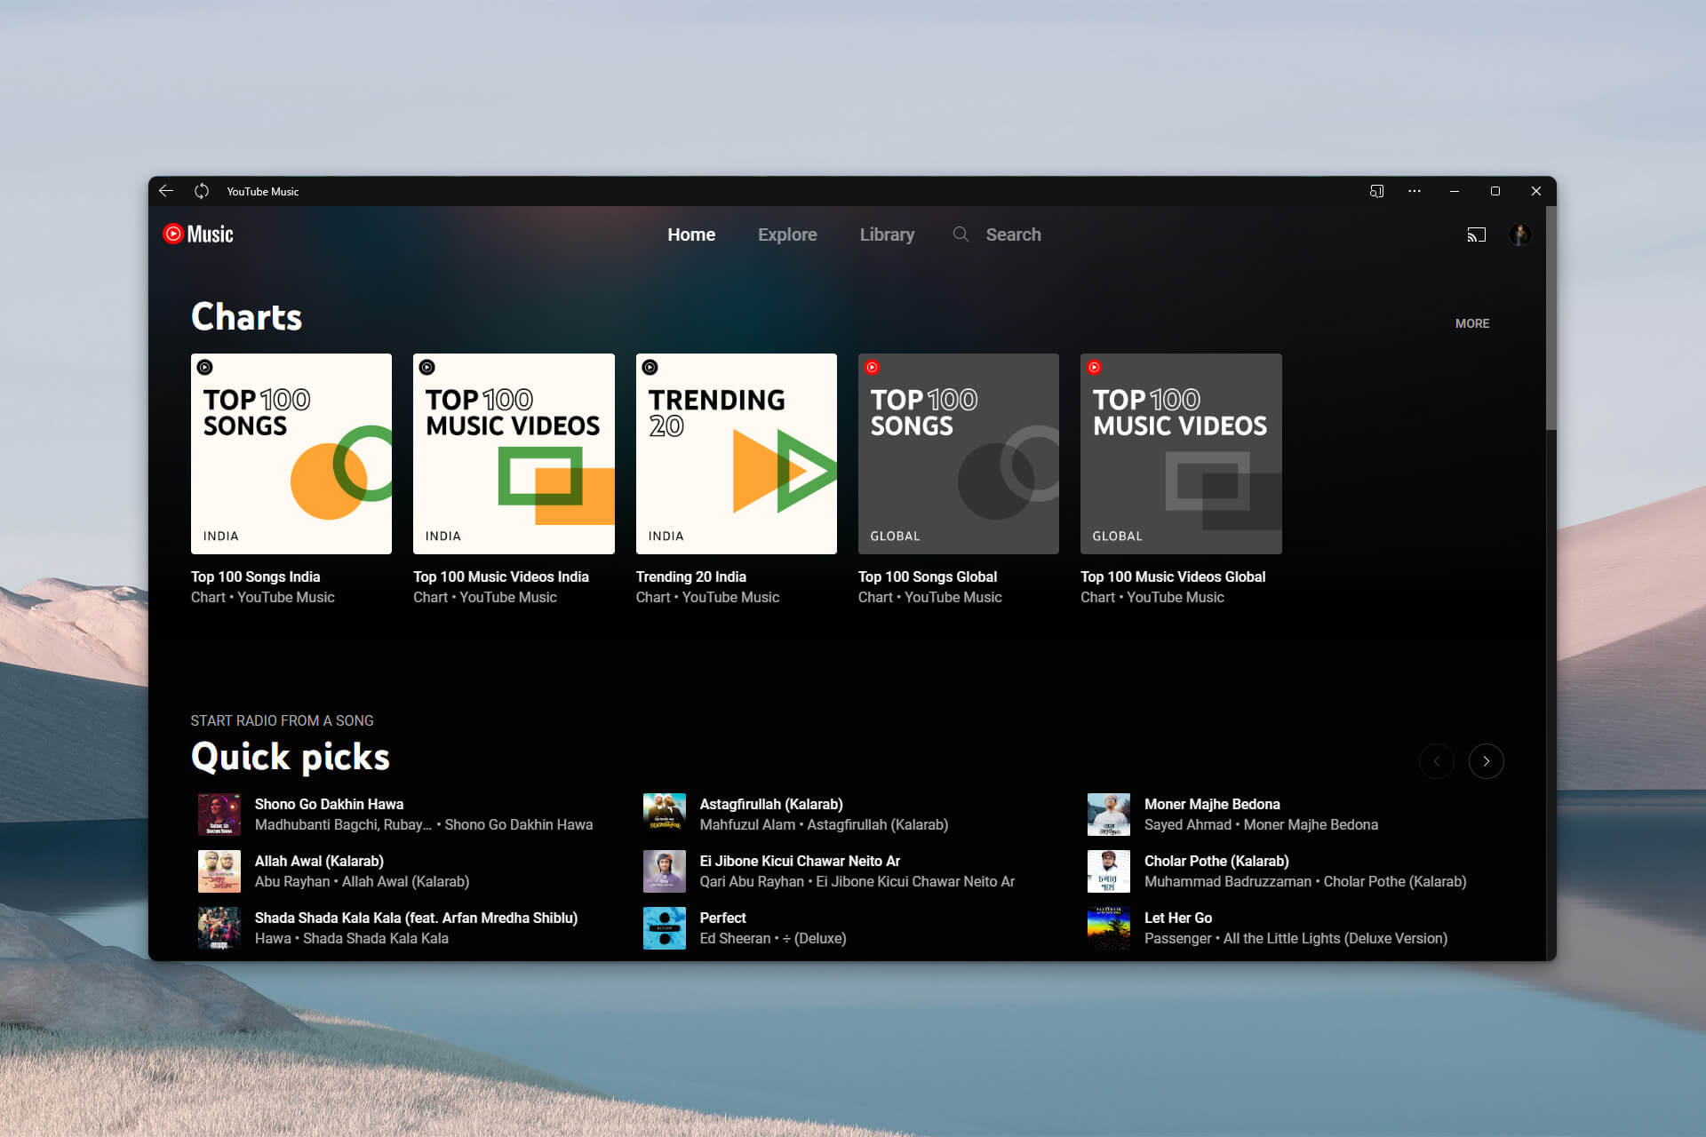This screenshot has height=1137, width=1706.
Task: Click the vertical scrollbar thumb
Action: pyautogui.click(x=1551, y=320)
